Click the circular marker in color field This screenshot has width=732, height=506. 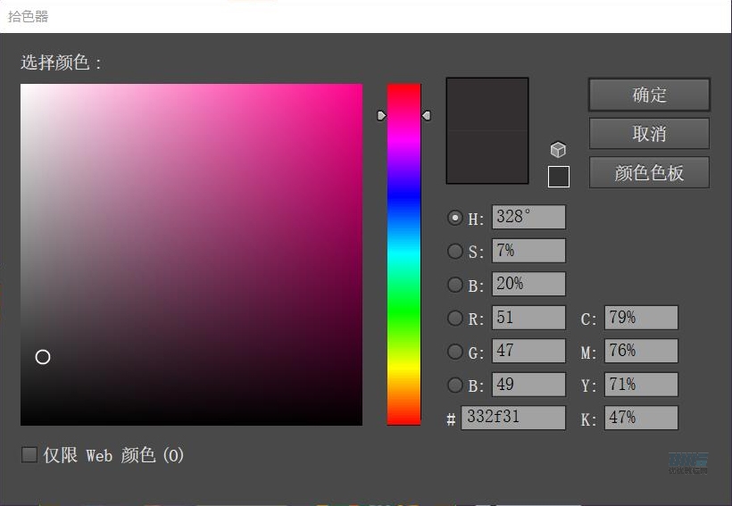(x=43, y=357)
